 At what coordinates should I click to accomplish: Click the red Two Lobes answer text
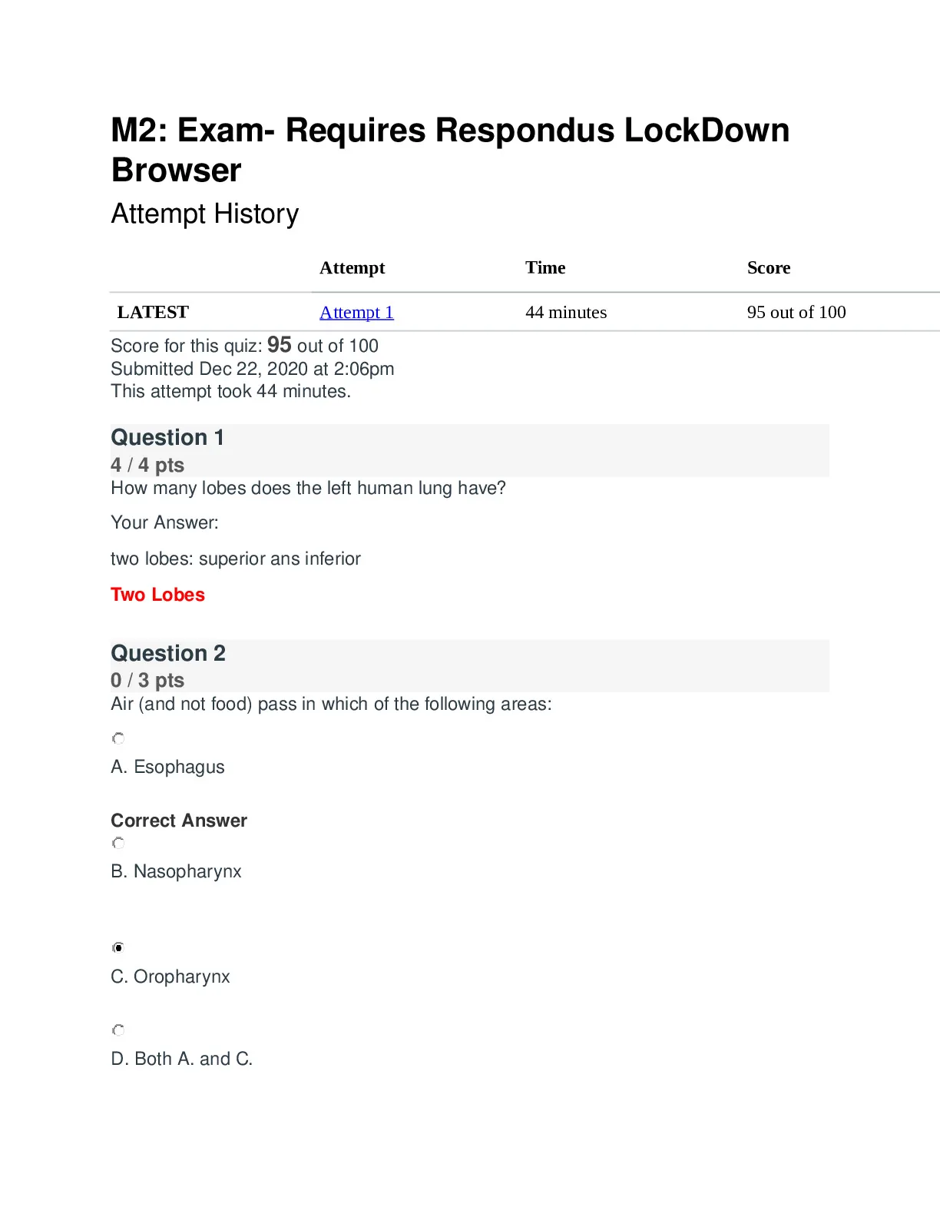157,595
